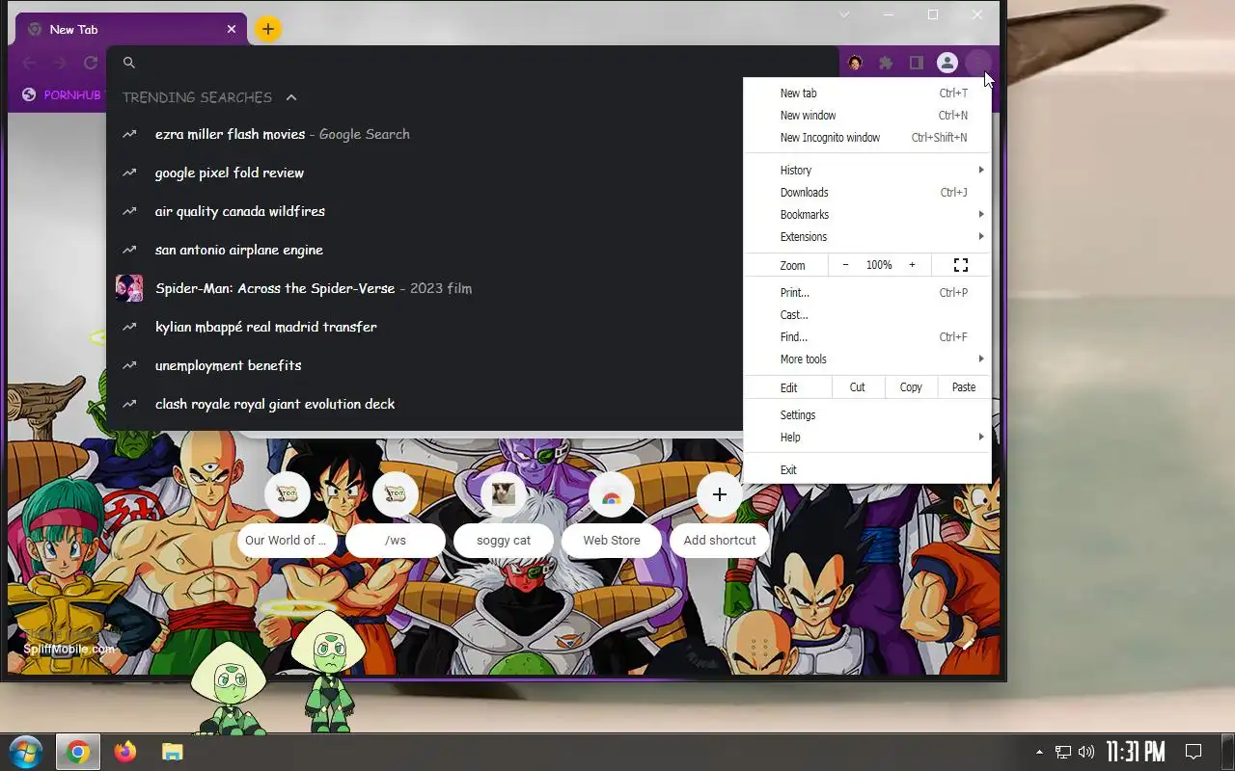
Task: Click the 11:31 PM taskbar clock
Action: 1136,752
